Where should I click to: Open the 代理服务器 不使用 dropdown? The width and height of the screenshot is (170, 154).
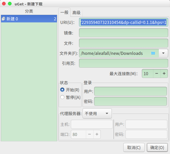[x=97, y=114]
